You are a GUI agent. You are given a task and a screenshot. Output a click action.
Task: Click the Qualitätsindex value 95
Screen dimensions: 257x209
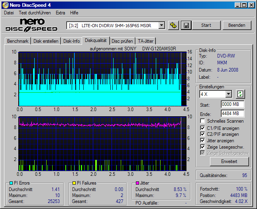[245, 175]
